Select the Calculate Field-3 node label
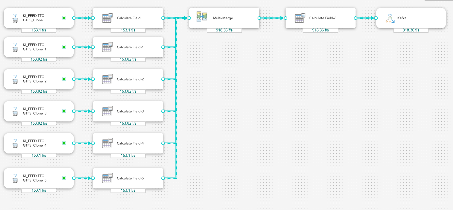 click(x=130, y=111)
